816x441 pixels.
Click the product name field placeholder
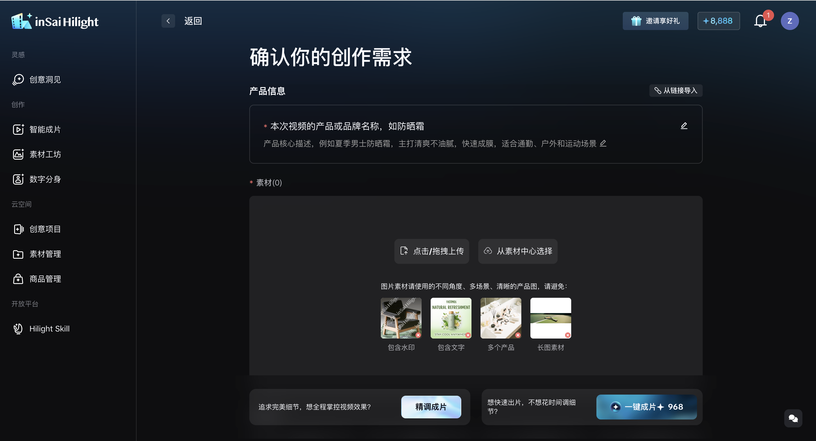[347, 126]
